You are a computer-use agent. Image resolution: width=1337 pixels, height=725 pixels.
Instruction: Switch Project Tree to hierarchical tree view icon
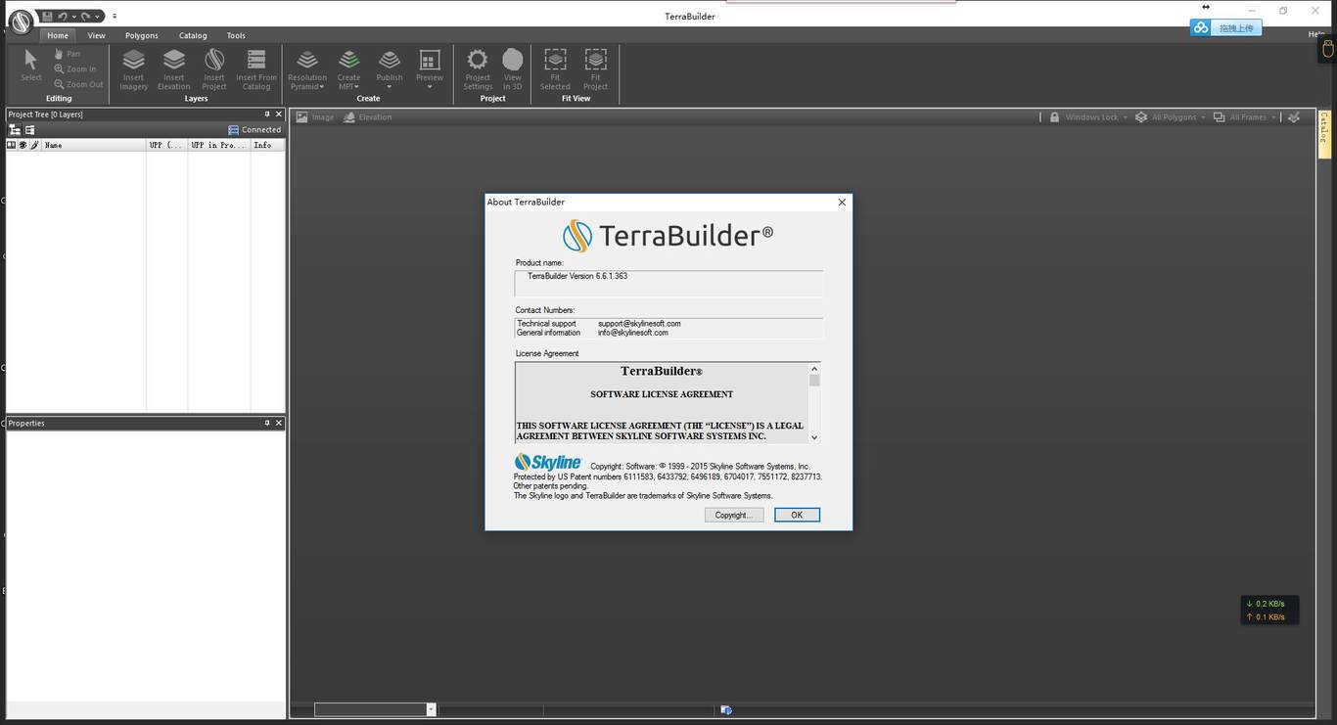coord(15,129)
